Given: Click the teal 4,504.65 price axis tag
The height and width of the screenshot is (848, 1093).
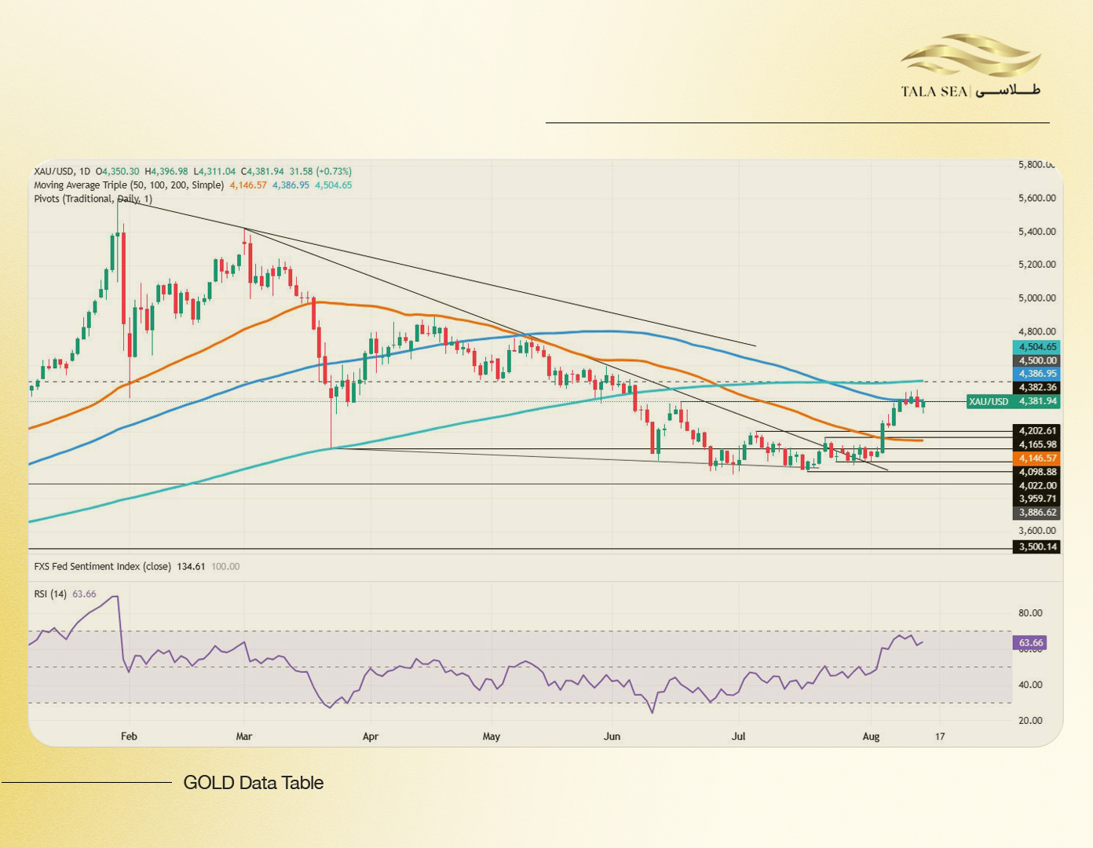Looking at the screenshot, I should pos(1036,347).
